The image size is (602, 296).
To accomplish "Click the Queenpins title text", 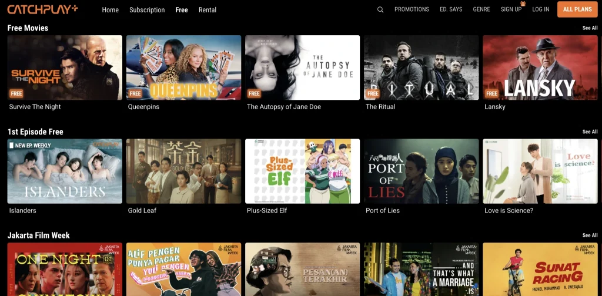I will point(143,107).
